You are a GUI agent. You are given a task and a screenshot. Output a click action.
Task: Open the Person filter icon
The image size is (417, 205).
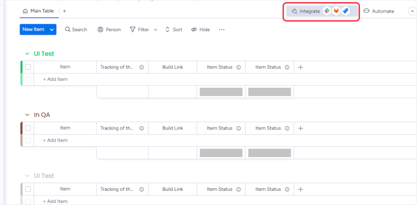[101, 30]
